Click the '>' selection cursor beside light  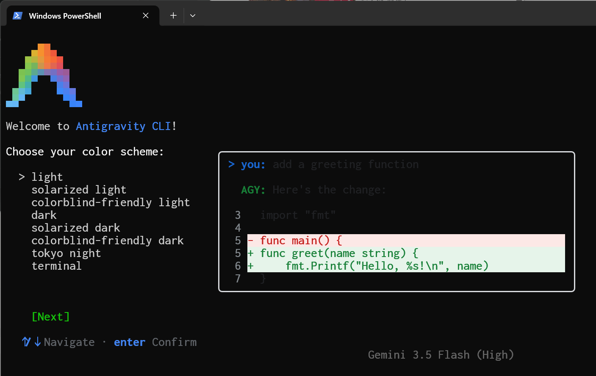(22, 177)
